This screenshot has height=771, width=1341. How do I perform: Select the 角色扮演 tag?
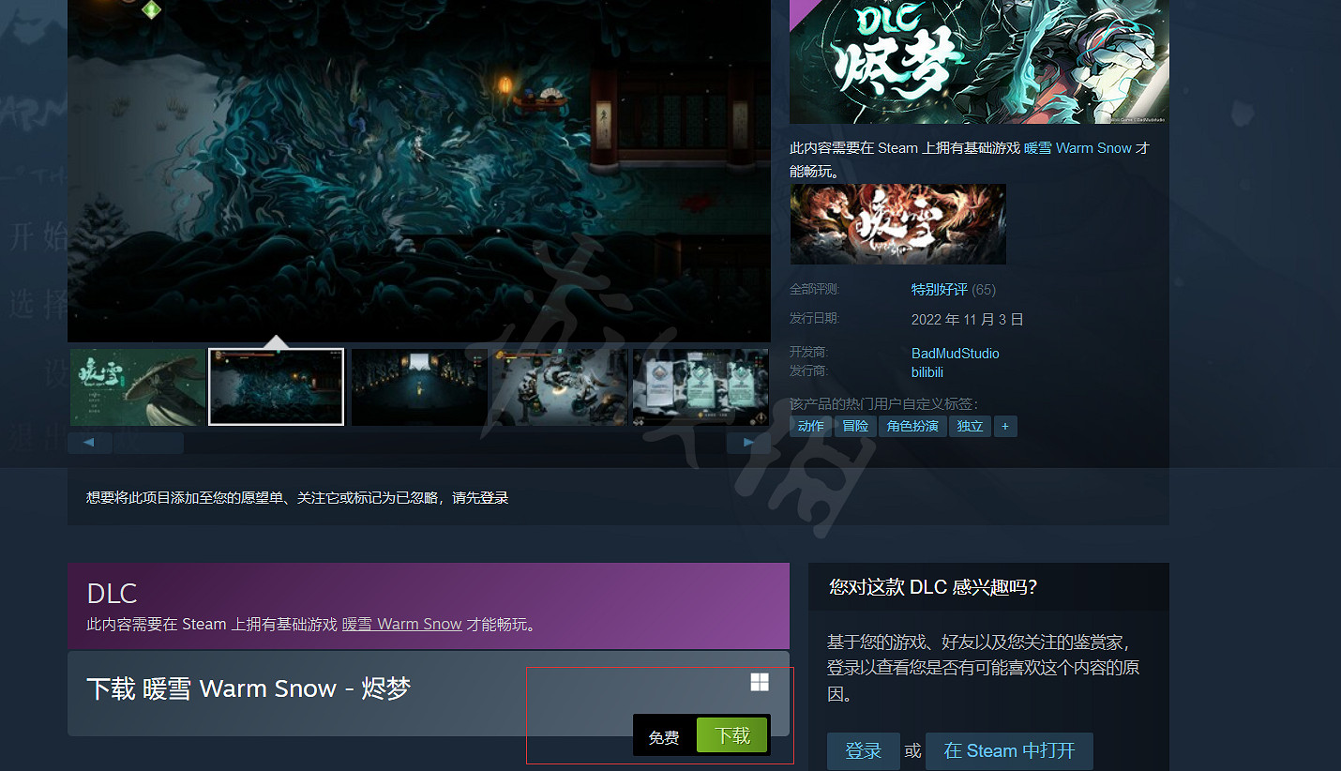click(x=912, y=426)
